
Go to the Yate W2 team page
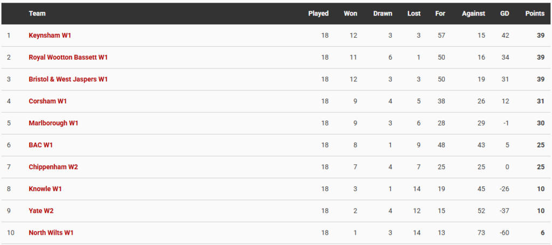41,211
